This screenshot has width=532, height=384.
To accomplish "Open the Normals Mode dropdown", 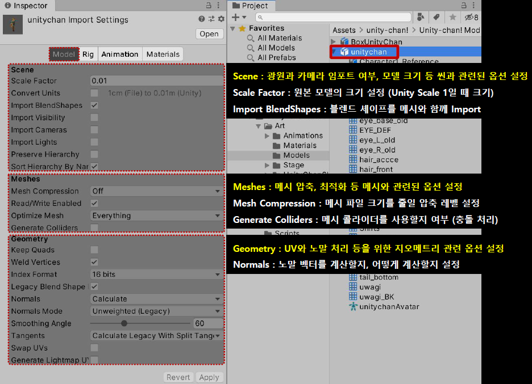I will coord(157,311).
